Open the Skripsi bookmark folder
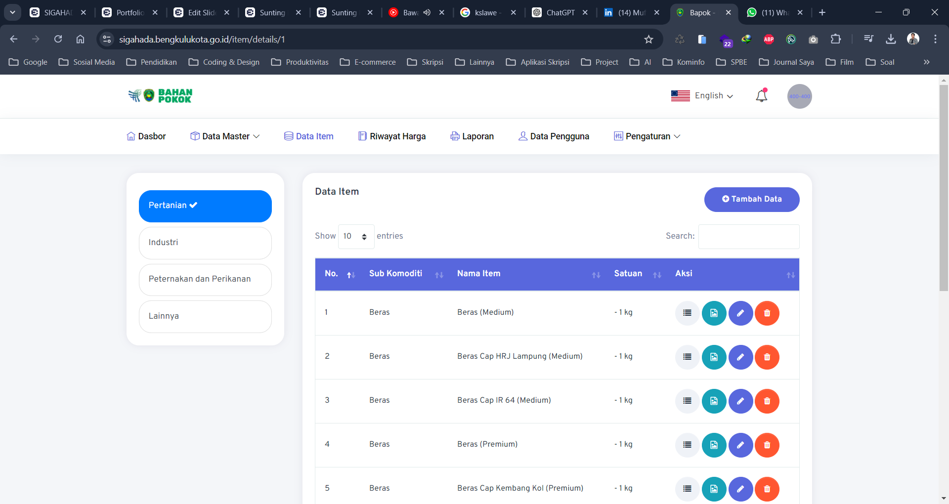The image size is (949, 504). click(x=425, y=62)
